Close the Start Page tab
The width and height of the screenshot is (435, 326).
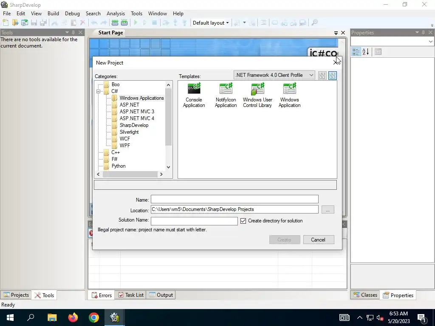[343, 33]
